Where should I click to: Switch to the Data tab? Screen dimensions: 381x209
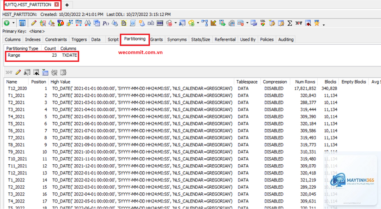(x=96, y=39)
